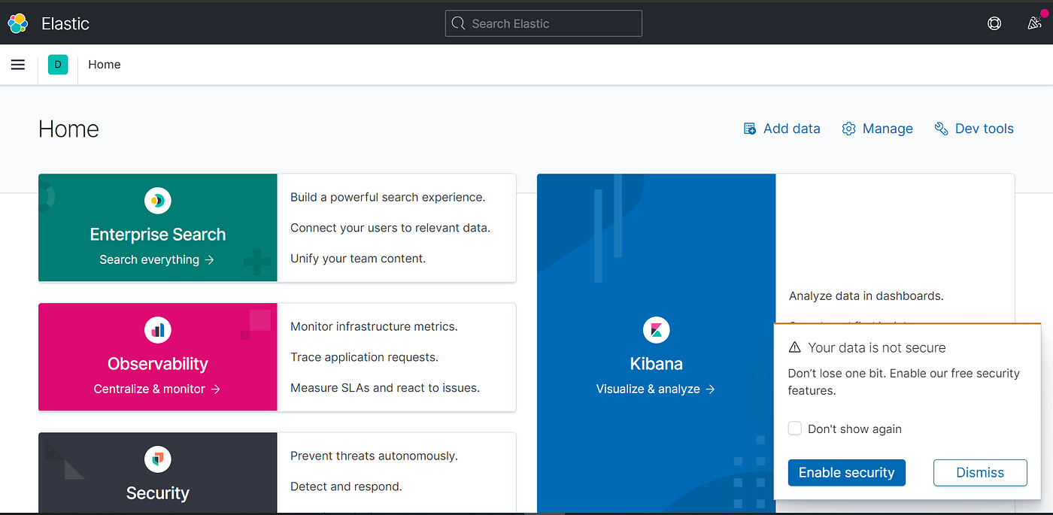This screenshot has width=1053, height=515.
Task: Open the Add data link
Action: pyautogui.click(x=781, y=129)
